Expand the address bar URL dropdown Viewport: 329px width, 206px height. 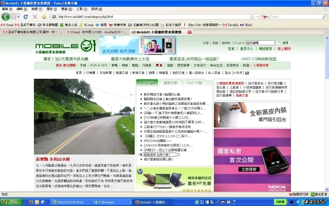tap(258, 16)
